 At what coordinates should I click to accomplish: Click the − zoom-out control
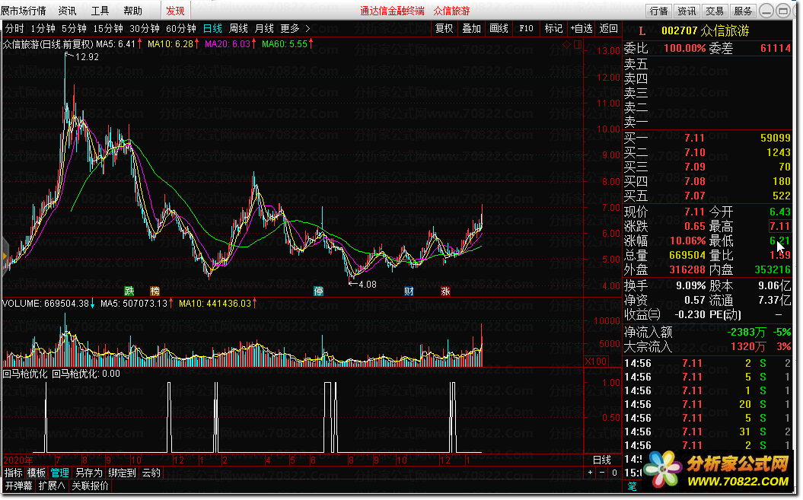click(x=602, y=473)
